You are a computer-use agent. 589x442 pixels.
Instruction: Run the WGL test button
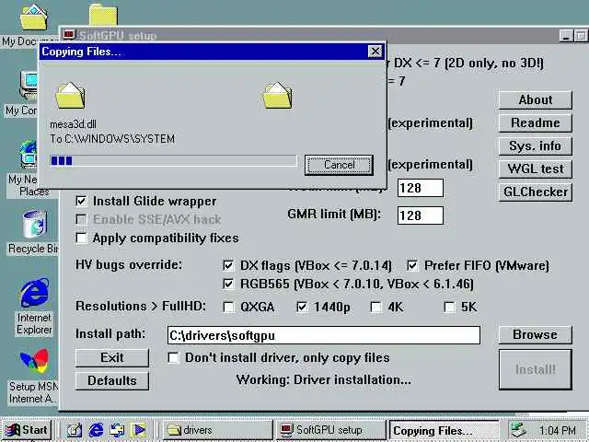[x=536, y=169]
